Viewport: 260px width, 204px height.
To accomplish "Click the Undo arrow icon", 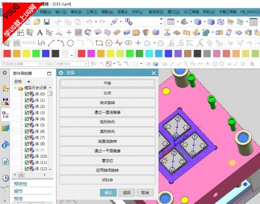I will pyautogui.click(x=89, y=22).
